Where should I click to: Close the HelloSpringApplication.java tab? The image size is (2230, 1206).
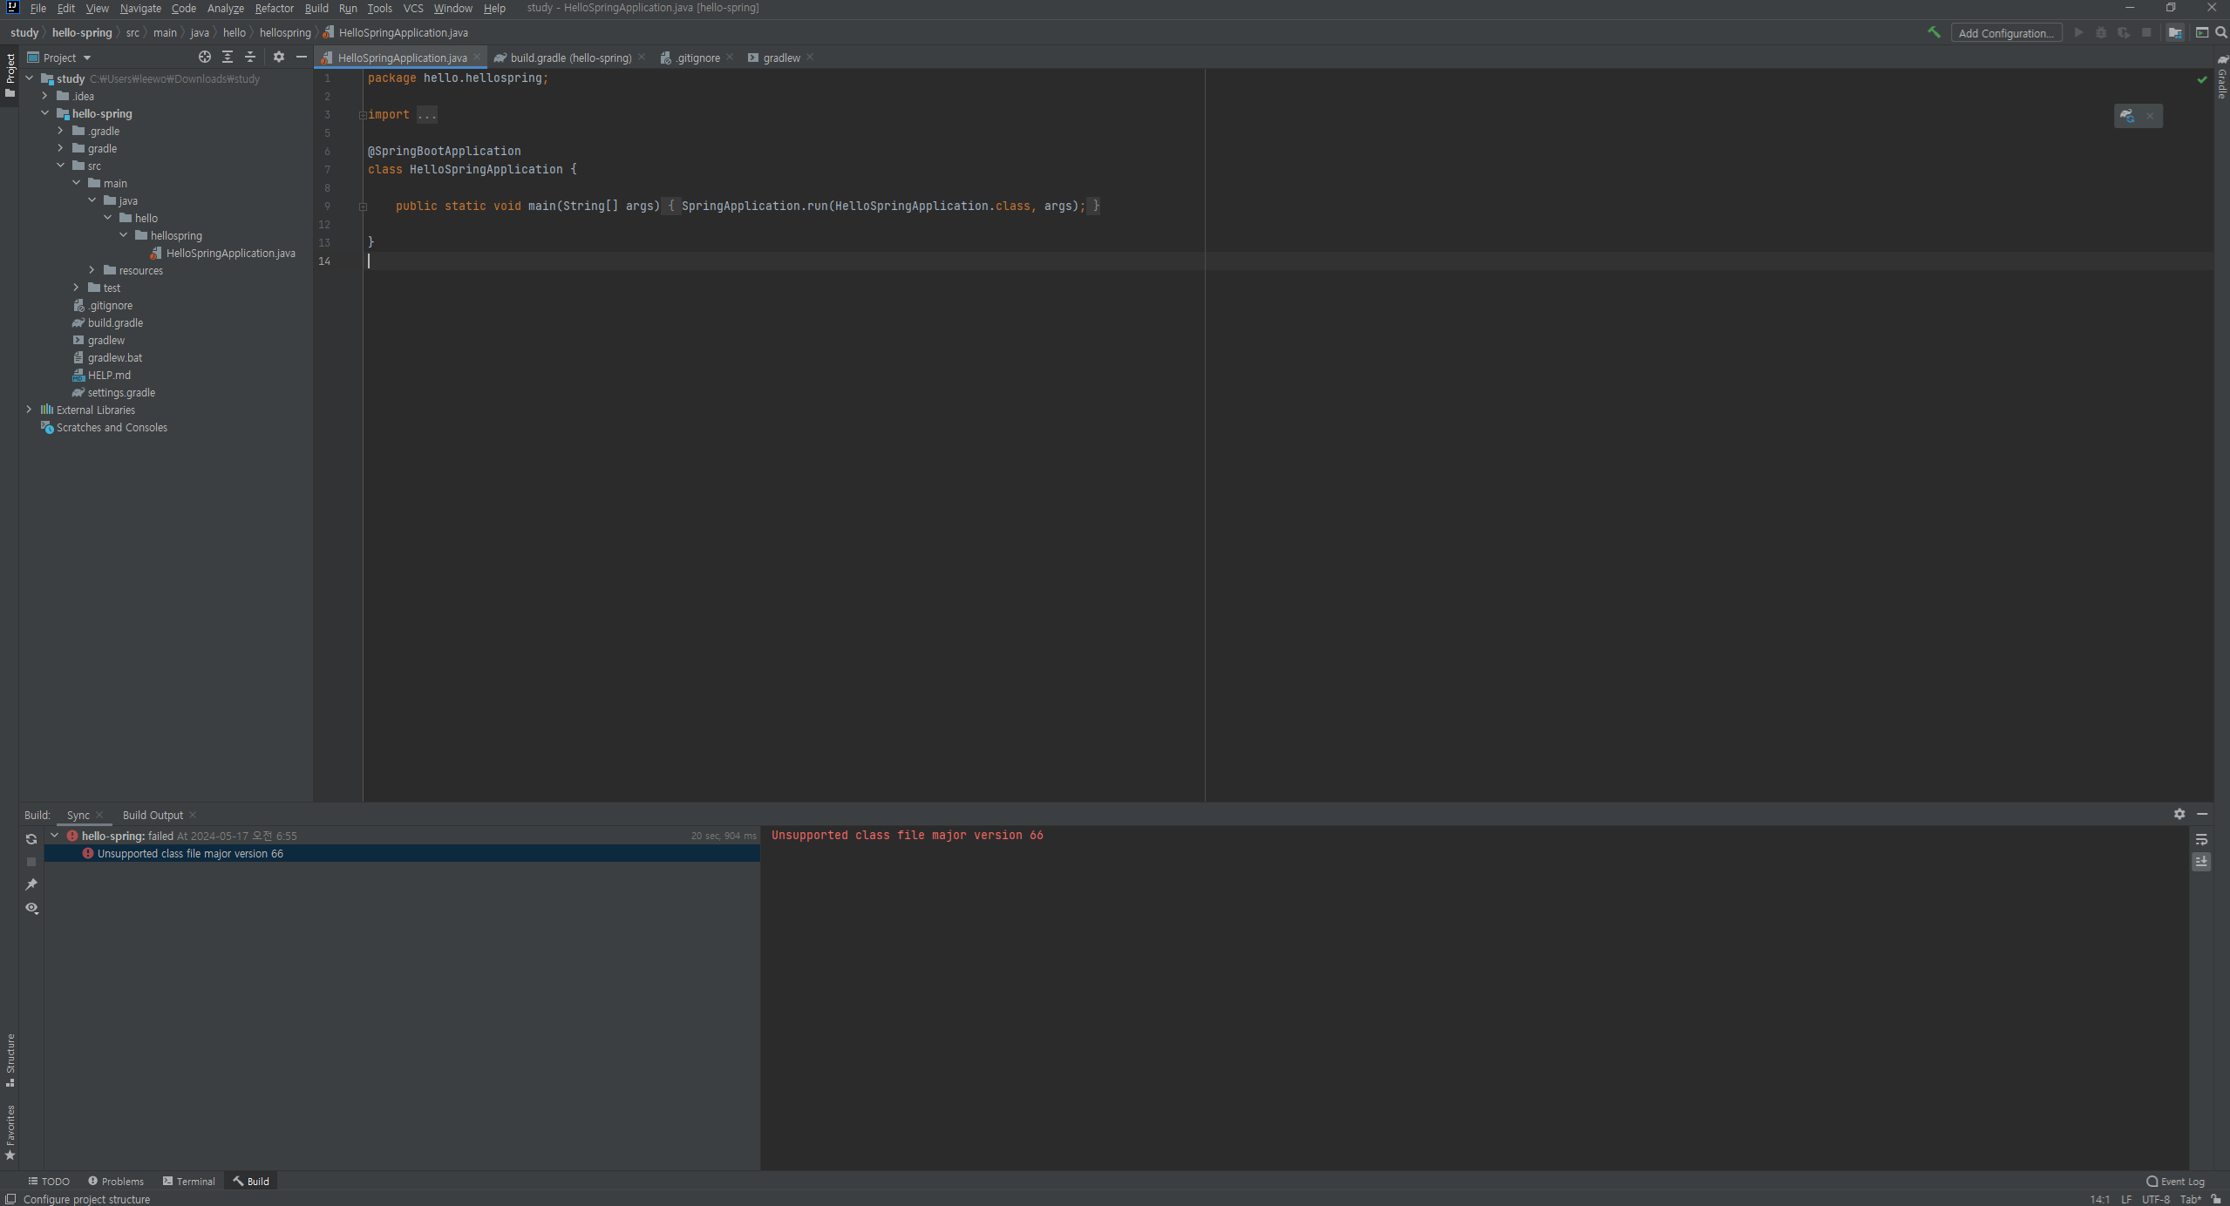pyautogui.click(x=477, y=58)
